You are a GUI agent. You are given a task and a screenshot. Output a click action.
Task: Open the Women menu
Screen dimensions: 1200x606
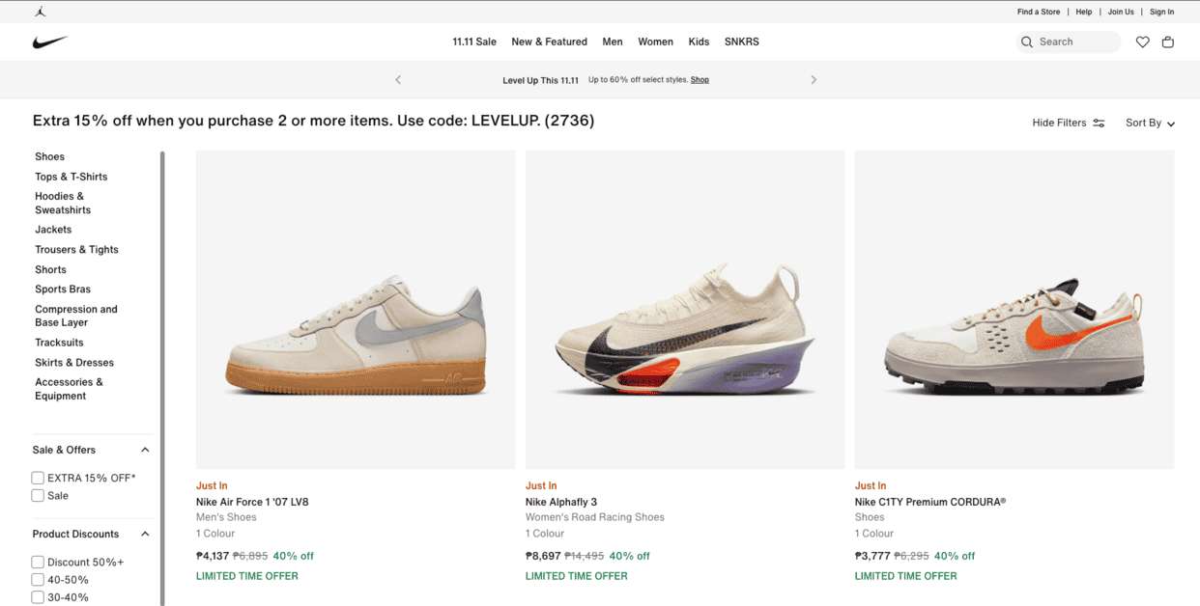pyautogui.click(x=655, y=41)
